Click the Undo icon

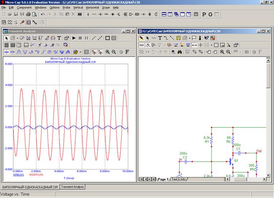pyautogui.click(x=43, y=14)
